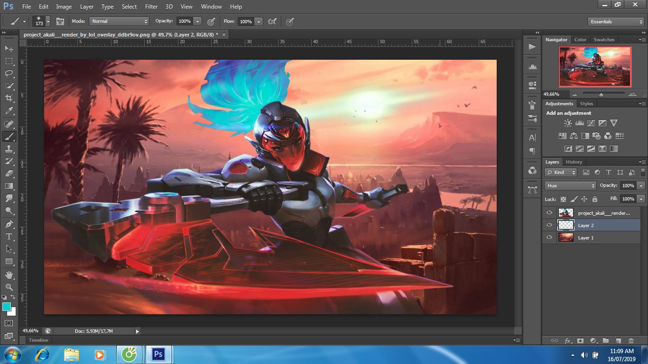Screen dimensions: 648x364
Task: Open the Timeline panel tab
Action: [x=38, y=340]
